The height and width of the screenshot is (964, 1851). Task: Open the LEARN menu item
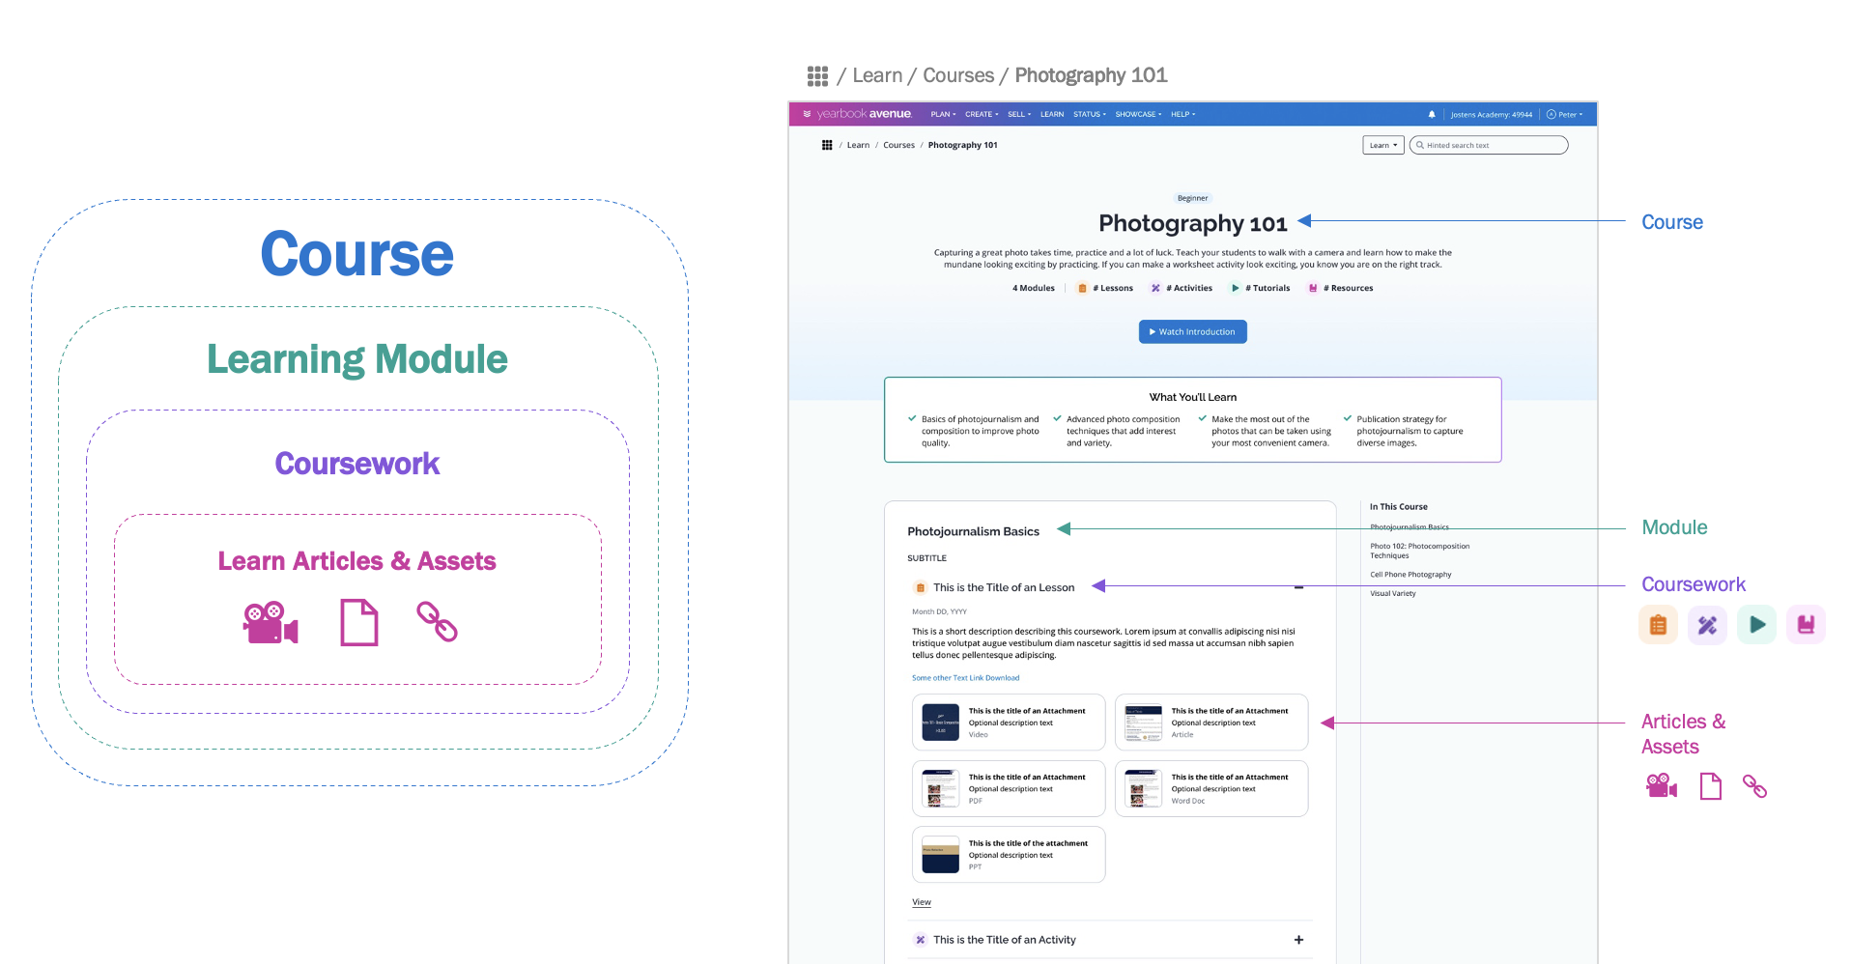(x=1052, y=114)
